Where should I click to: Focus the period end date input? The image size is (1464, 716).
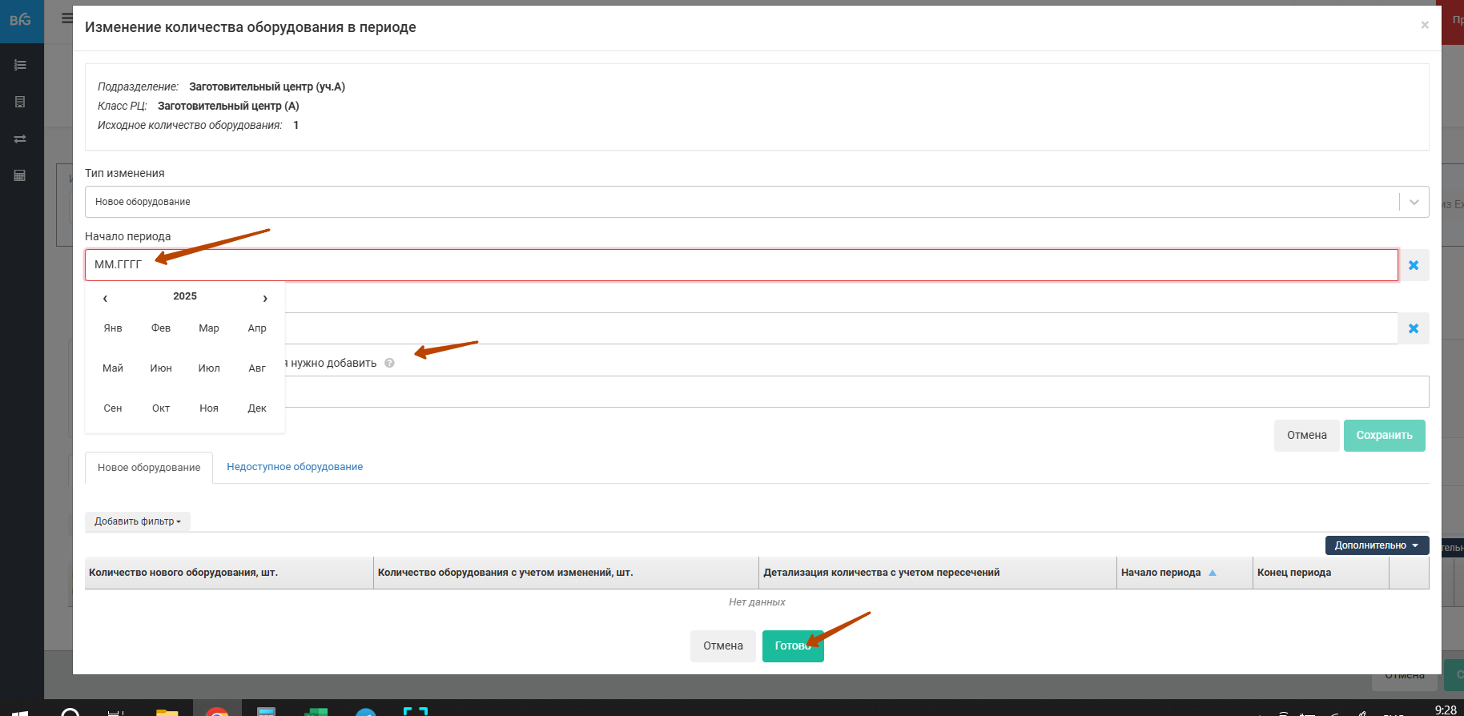[x=841, y=328]
